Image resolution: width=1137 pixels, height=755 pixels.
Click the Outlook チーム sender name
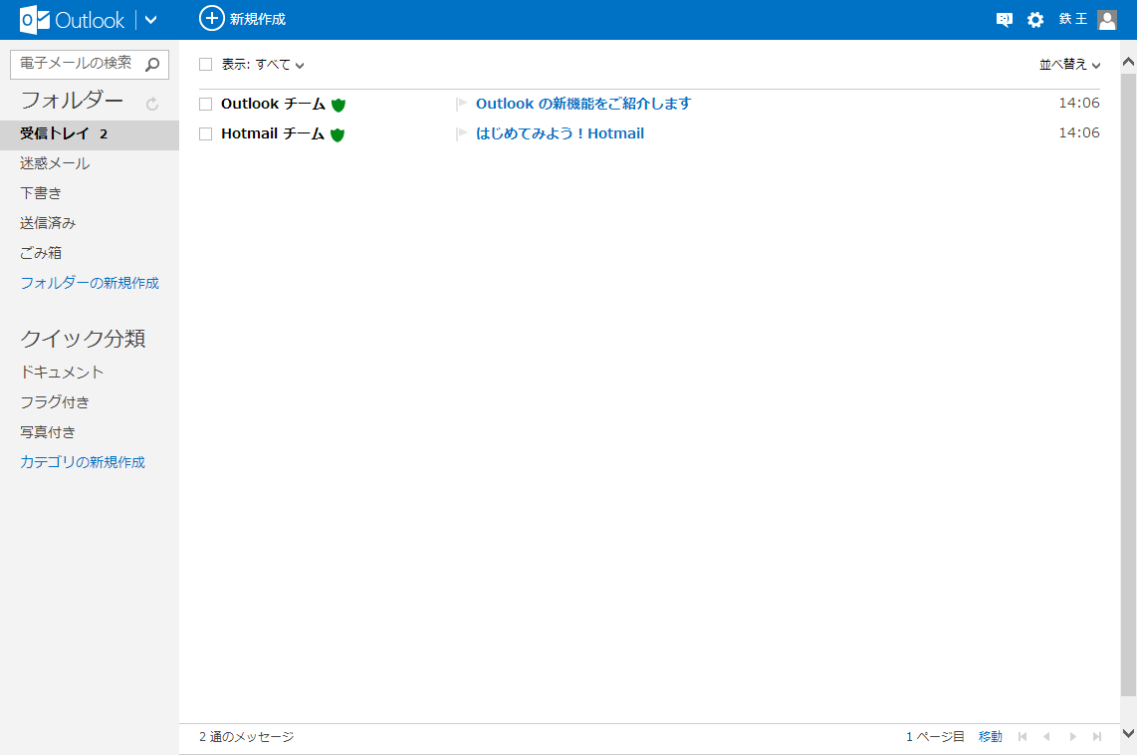274,104
